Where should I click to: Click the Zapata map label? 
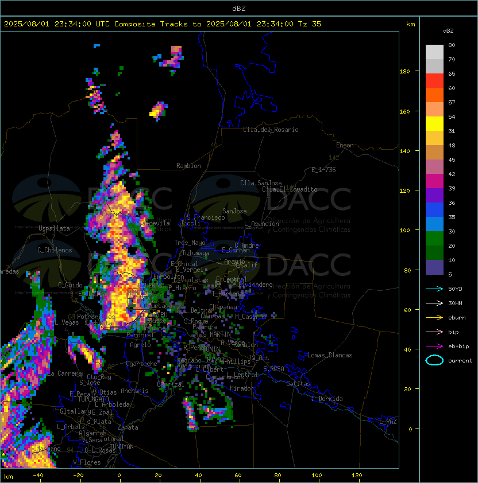(128, 427)
